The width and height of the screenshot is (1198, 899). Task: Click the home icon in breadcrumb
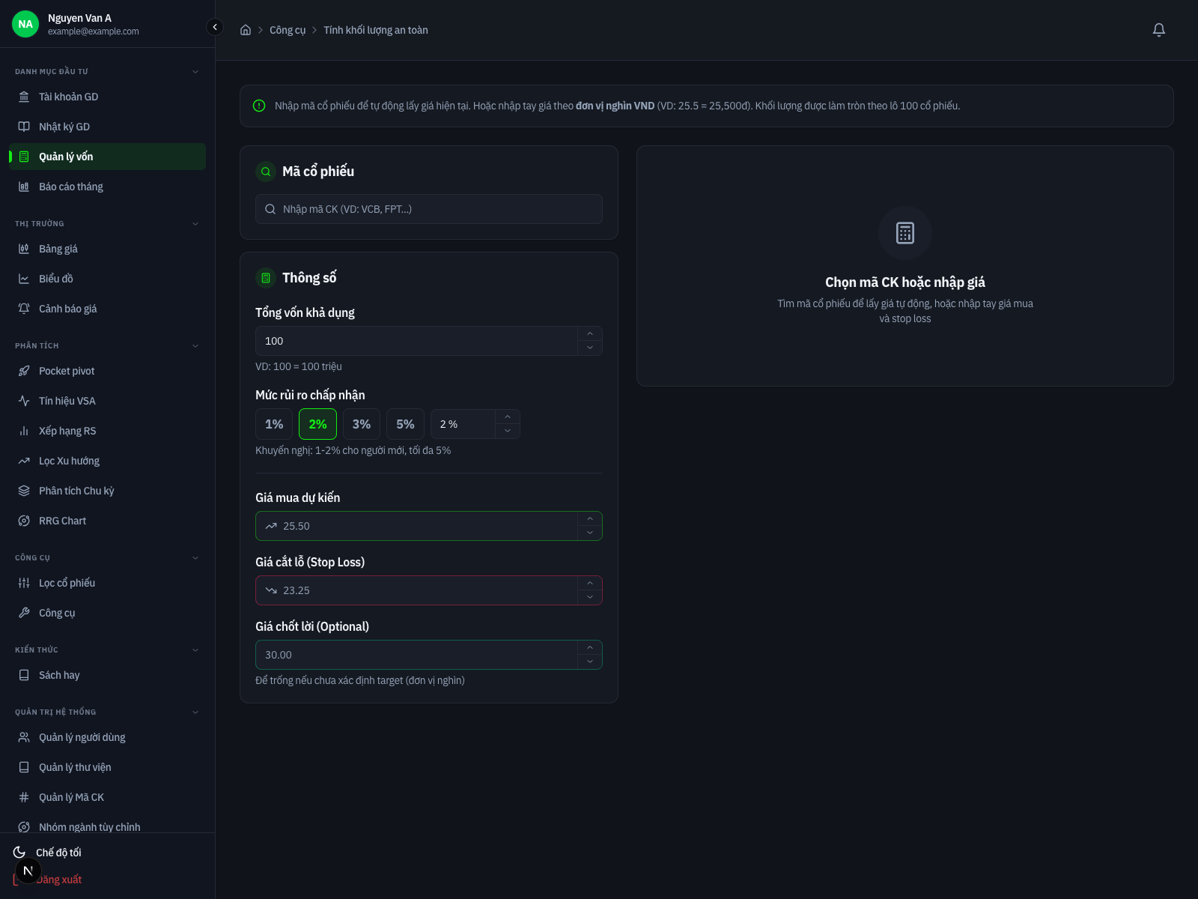245,29
